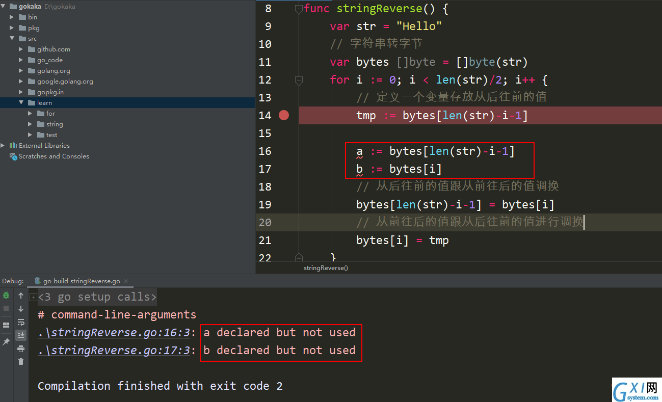The height and width of the screenshot is (402, 662).
Task: Expand the pkg folder arrow
Action: coord(12,28)
